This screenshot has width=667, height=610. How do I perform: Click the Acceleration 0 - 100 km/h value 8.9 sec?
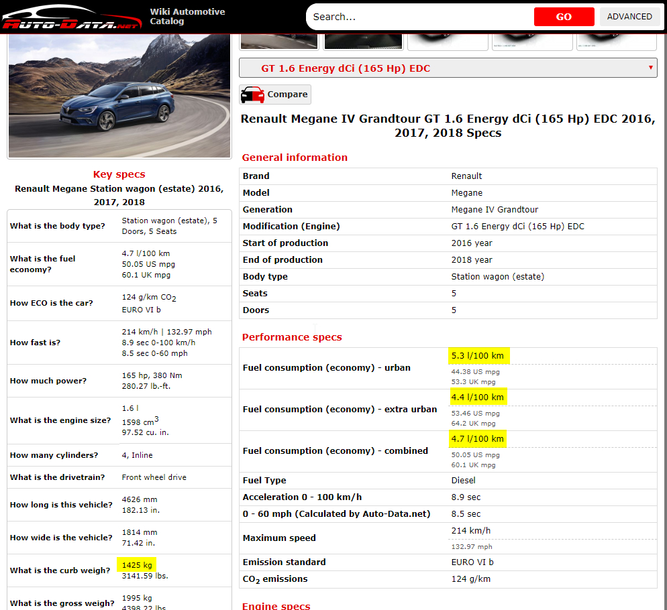tap(466, 497)
